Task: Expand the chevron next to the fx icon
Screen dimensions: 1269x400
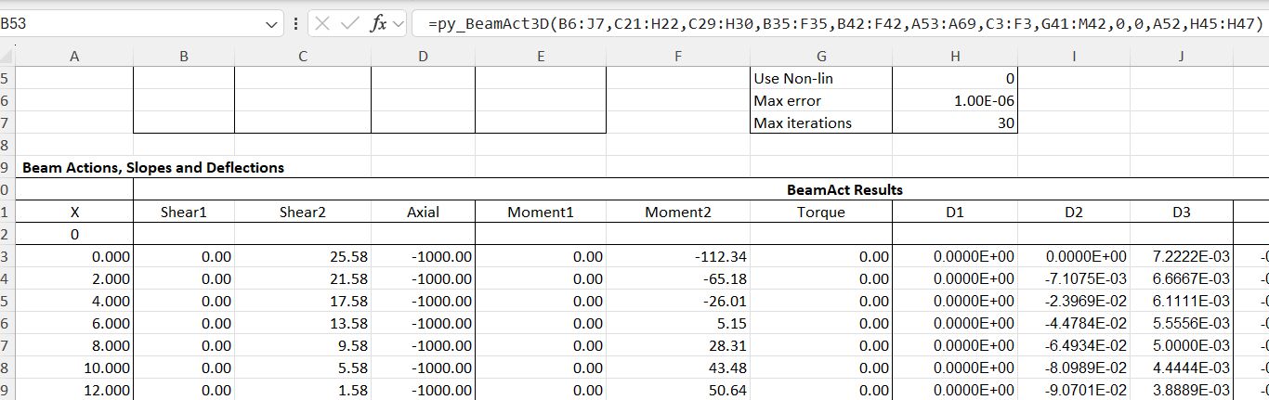Action: coord(398,23)
